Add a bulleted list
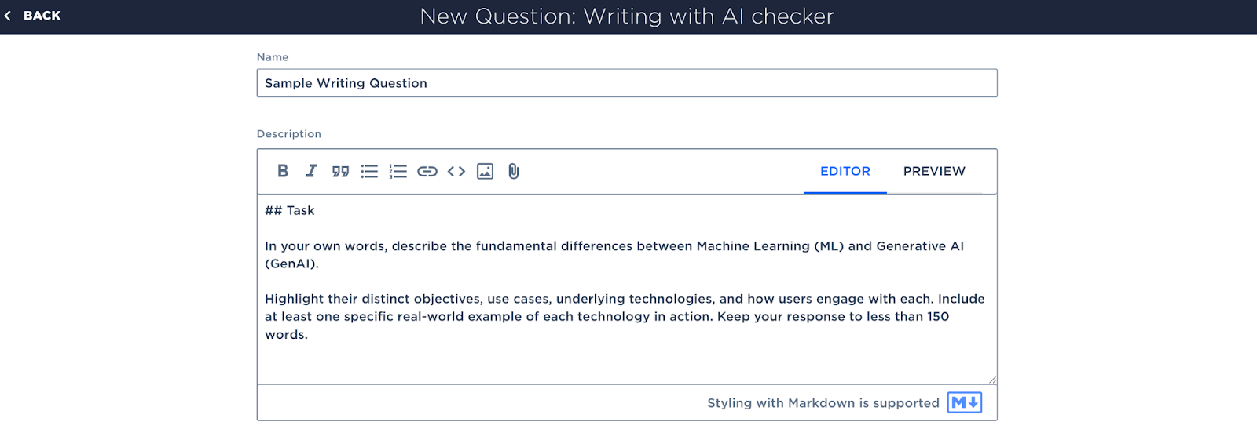The width and height of the screenshot is (1257, 440). pyautogui.click(x=369, y=171)
